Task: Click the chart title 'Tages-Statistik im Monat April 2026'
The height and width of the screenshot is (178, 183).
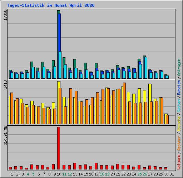Action: [x=51, y=5]
